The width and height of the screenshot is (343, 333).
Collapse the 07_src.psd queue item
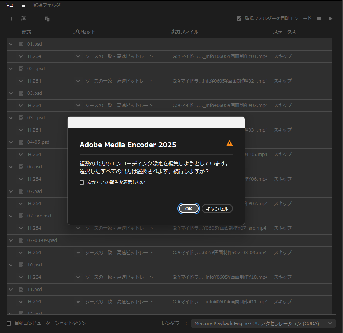click(x=11, y=216)
